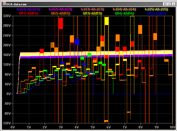Click the 0V horizontal axis label
The height and width of the screenshot is (131, 177).
13,127
